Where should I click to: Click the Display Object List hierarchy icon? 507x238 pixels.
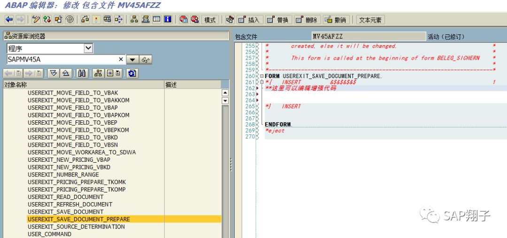[x=134, y=19]
